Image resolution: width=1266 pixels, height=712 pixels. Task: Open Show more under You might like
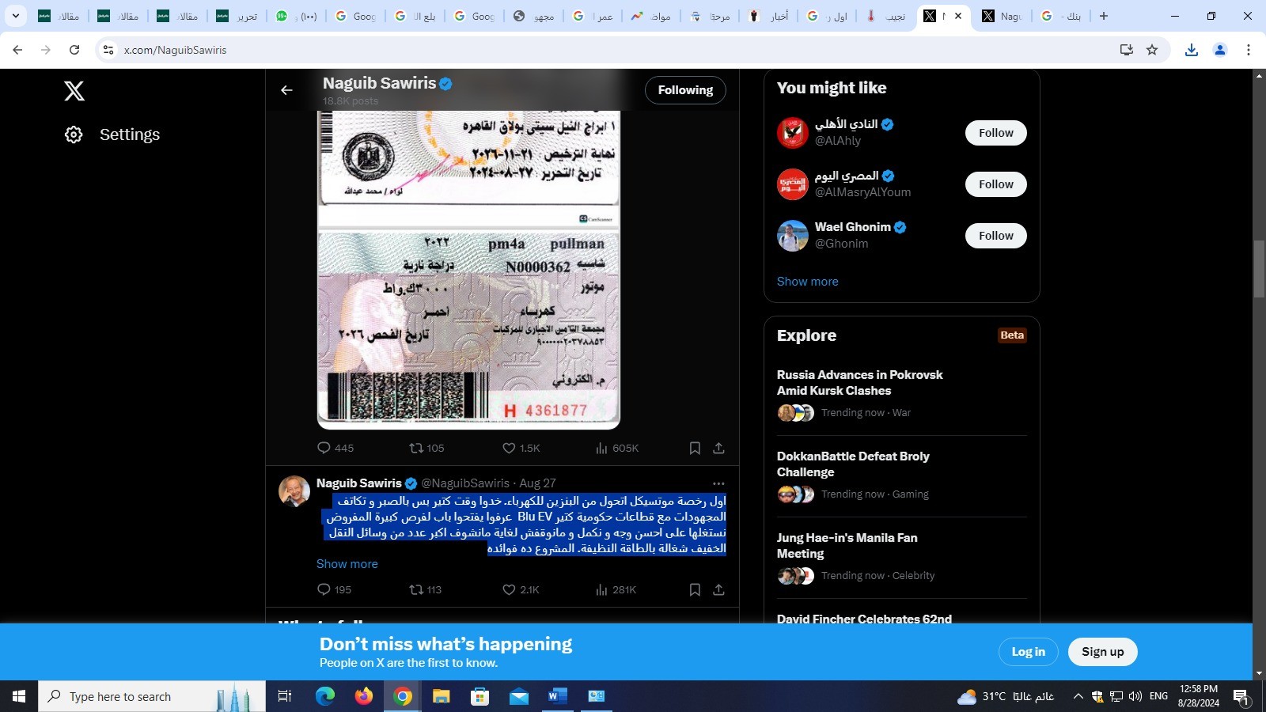(x=807, y=282)
